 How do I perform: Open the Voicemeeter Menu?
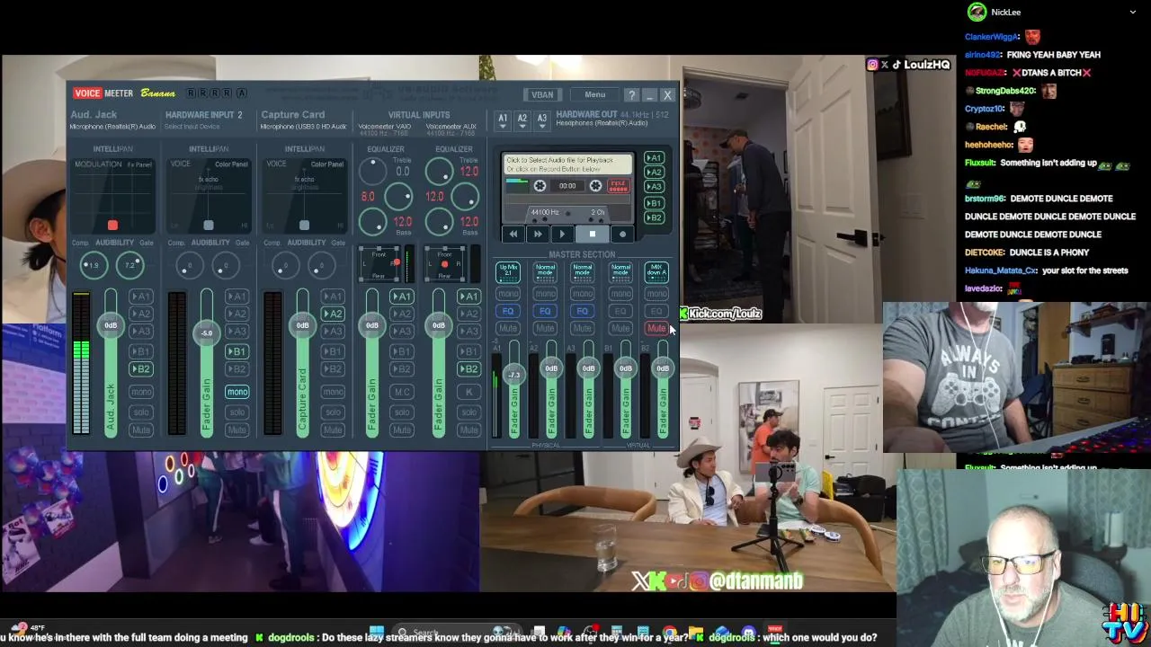(595, 94)
